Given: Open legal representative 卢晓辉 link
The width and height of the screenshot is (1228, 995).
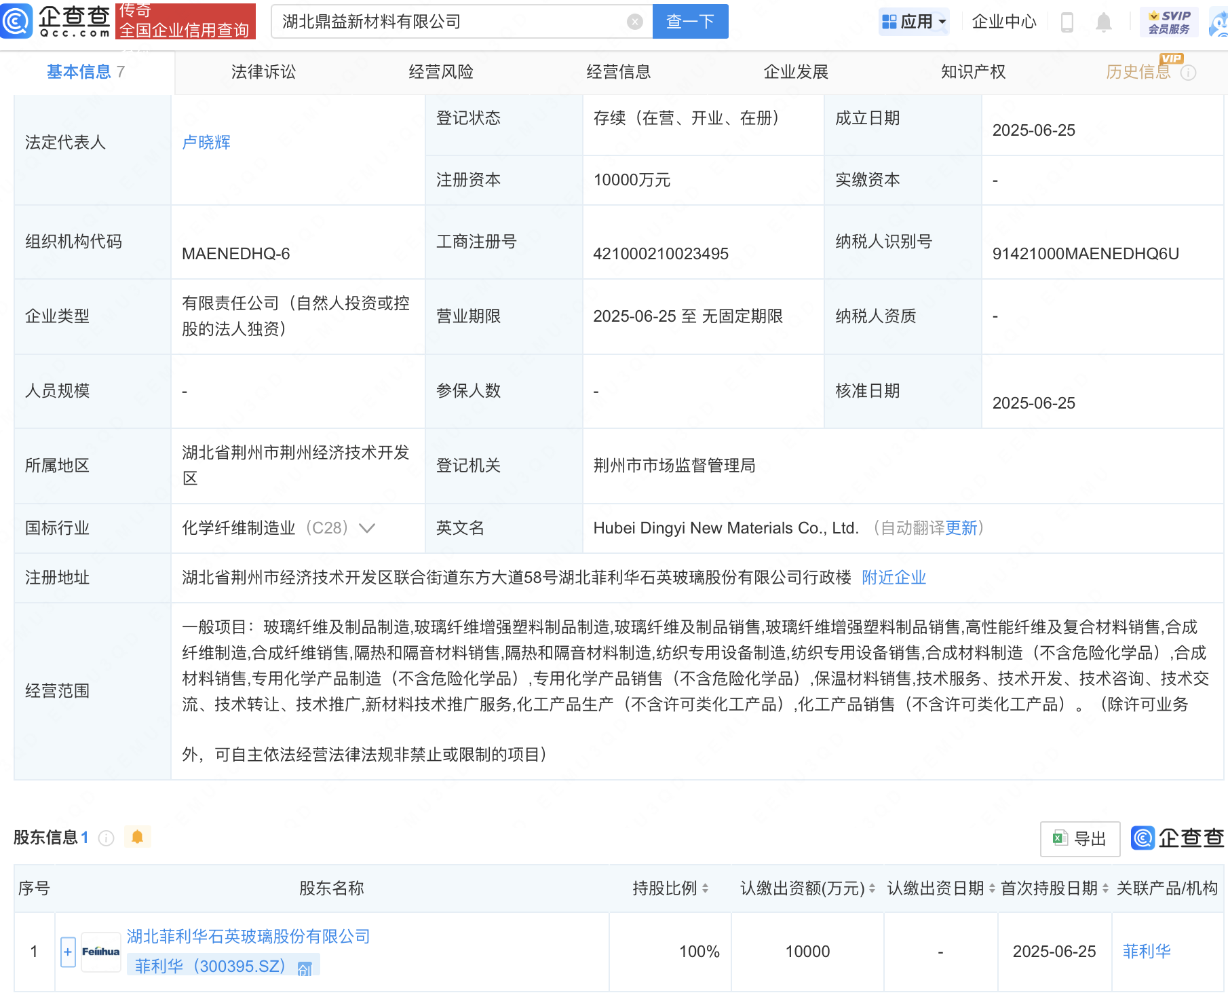Looking at the screenshot, I should (206, 143).
